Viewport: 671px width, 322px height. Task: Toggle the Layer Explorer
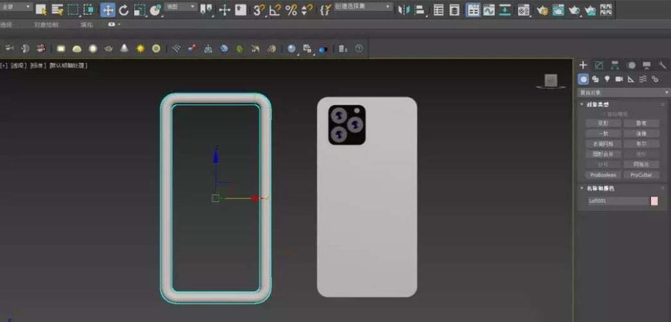[454, 10]
